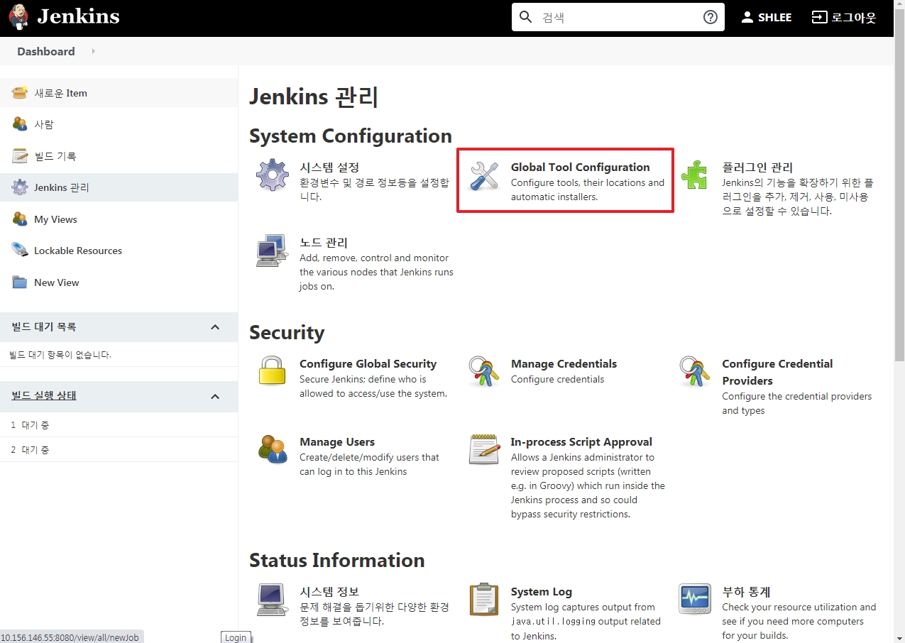The width and height of the screenshot is (905, 643).
Task: Open Configure Global Security link
Action: [x=368, y=364]
